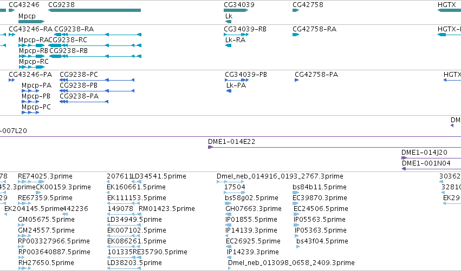Select the CG9238-PC protein label

[79, 75]
